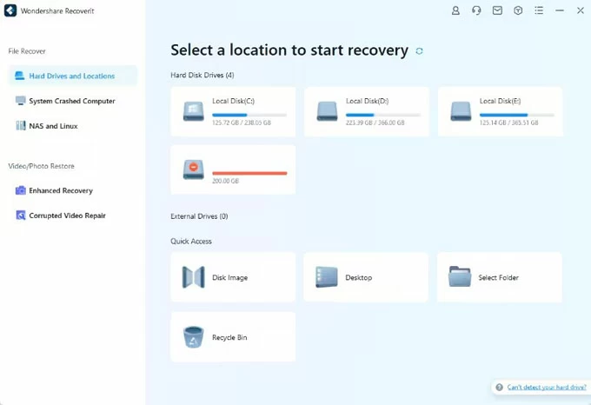The height and width of the screenshot is (405, 591).
Task: Click the Video/Photo Restore section label
Action: [41, 166]
